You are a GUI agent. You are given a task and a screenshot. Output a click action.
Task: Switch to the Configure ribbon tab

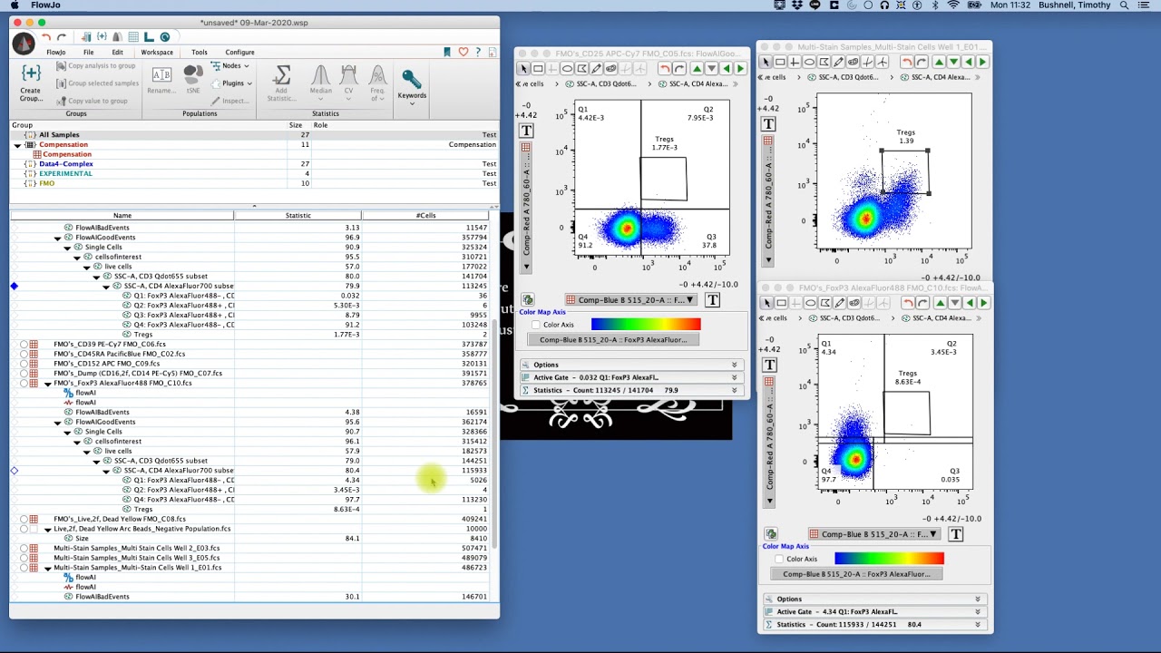click(239, 53)
